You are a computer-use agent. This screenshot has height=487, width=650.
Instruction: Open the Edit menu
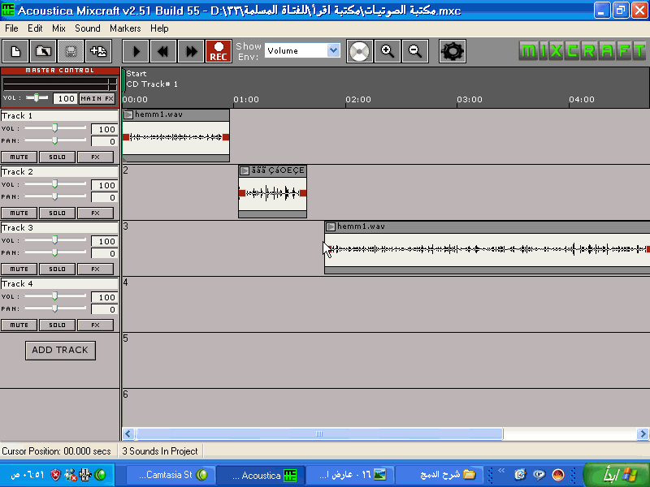click(35, 28)
